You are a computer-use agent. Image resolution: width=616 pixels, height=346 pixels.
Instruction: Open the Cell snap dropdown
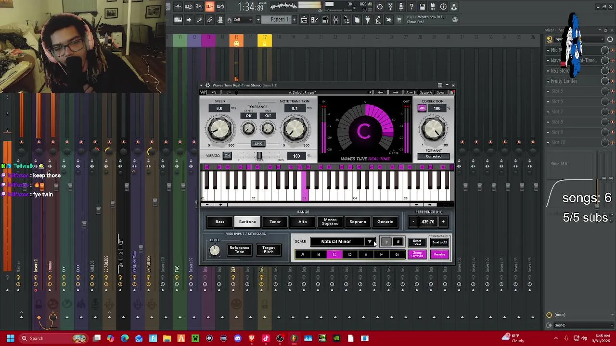pos(244,20)
